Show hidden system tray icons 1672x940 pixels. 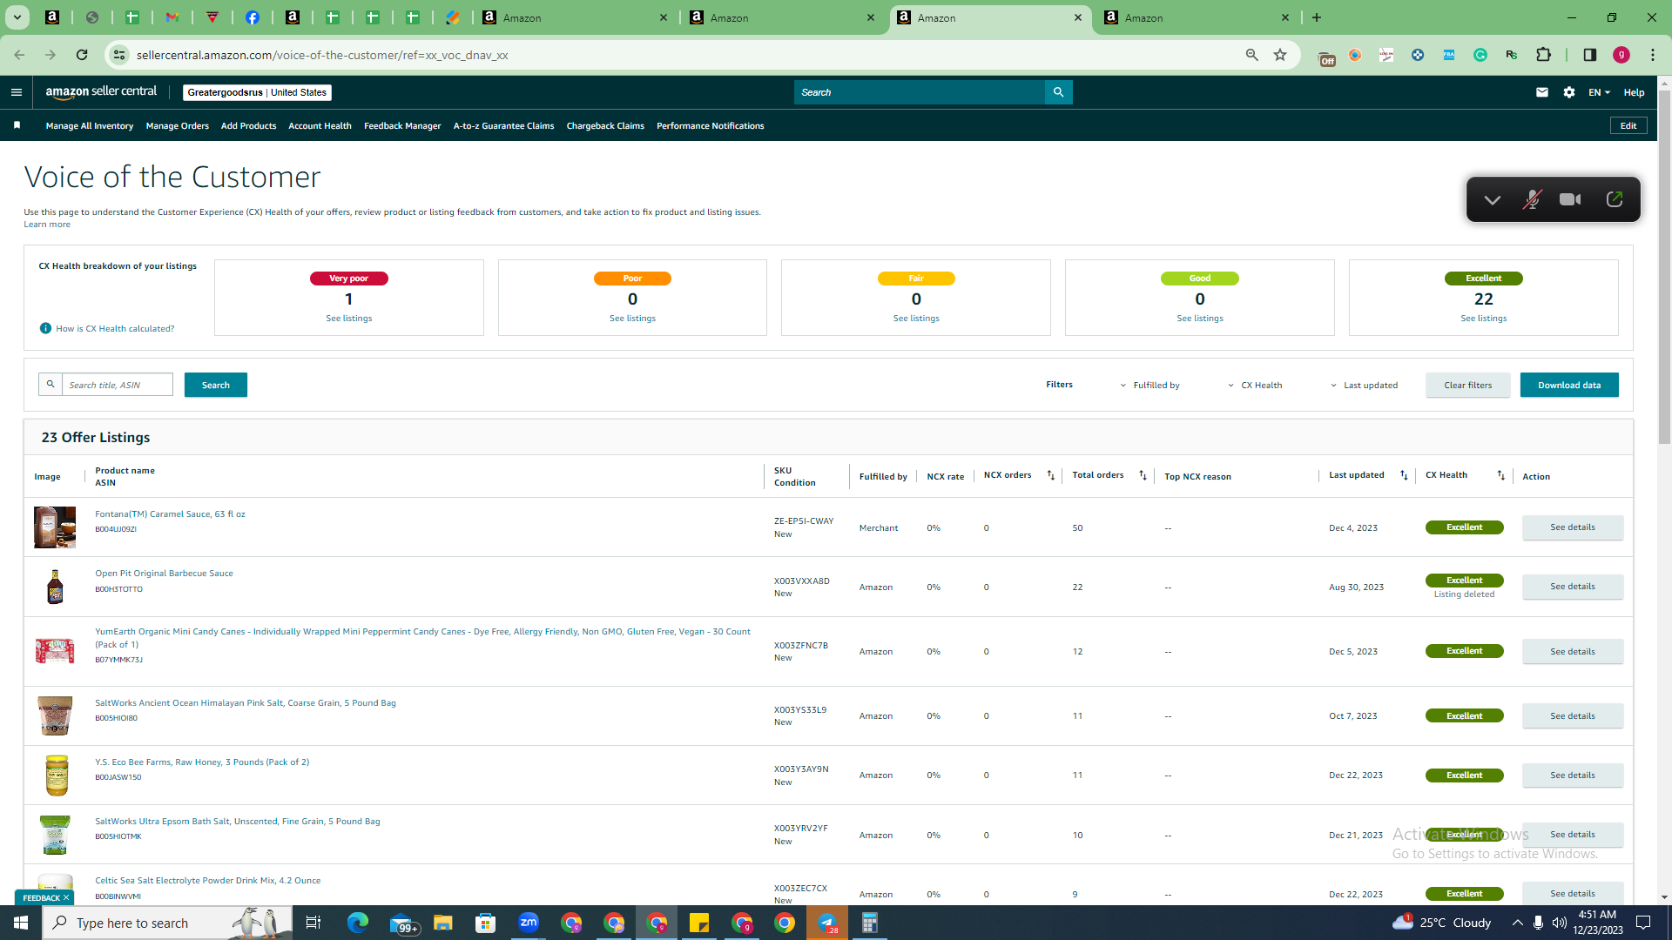pyautogui.click(x=1517, y=923)
